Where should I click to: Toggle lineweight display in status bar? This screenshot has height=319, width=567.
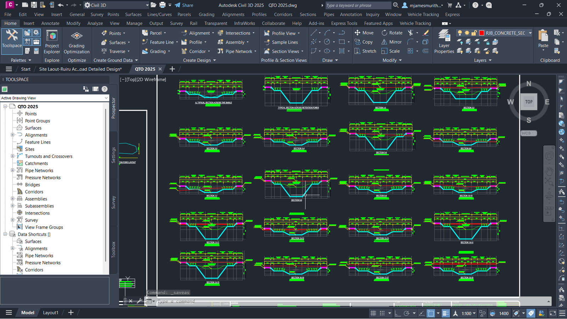coord(446,313)
